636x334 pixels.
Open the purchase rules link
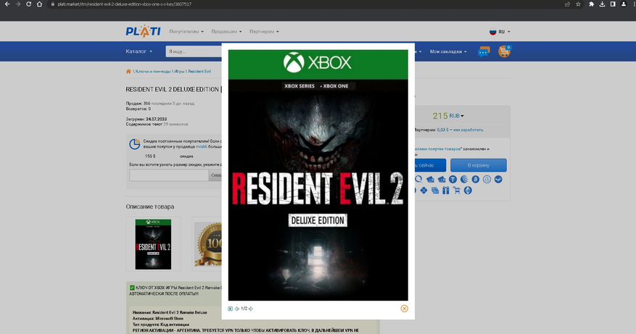click(x=438, y=149)
